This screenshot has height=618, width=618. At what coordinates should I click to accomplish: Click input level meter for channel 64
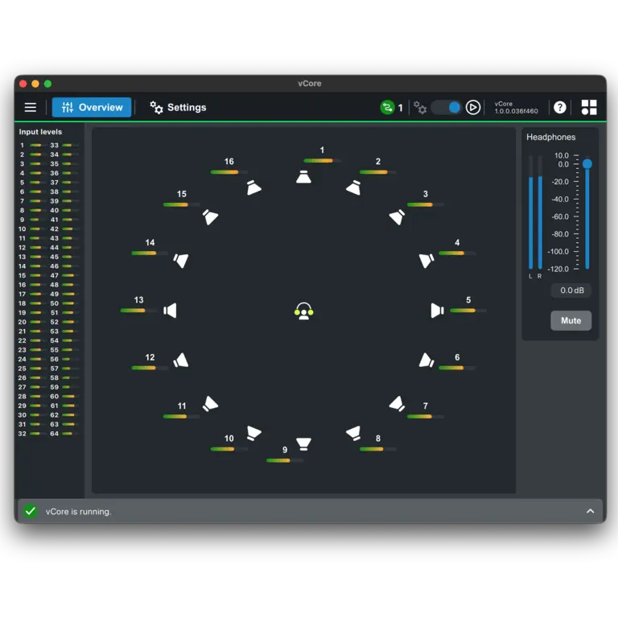[x=70, y=434]
